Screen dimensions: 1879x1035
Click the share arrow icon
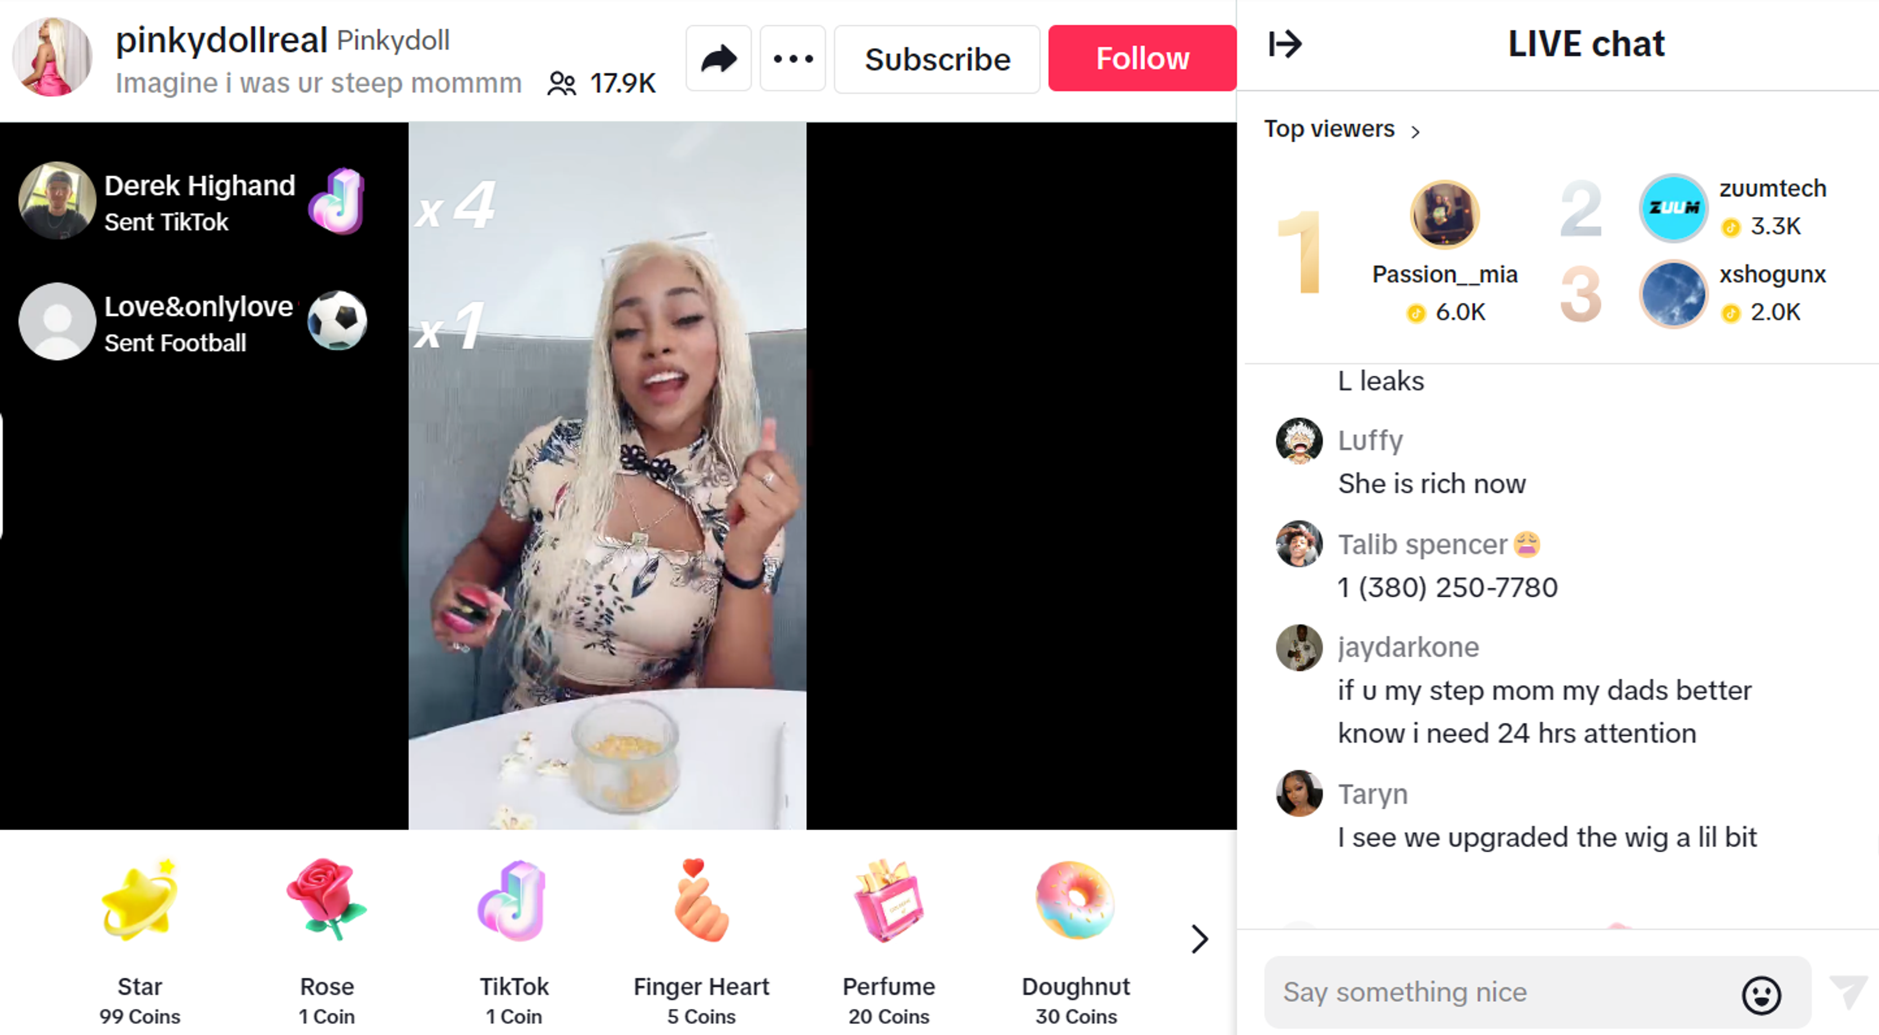click(719, 58)
